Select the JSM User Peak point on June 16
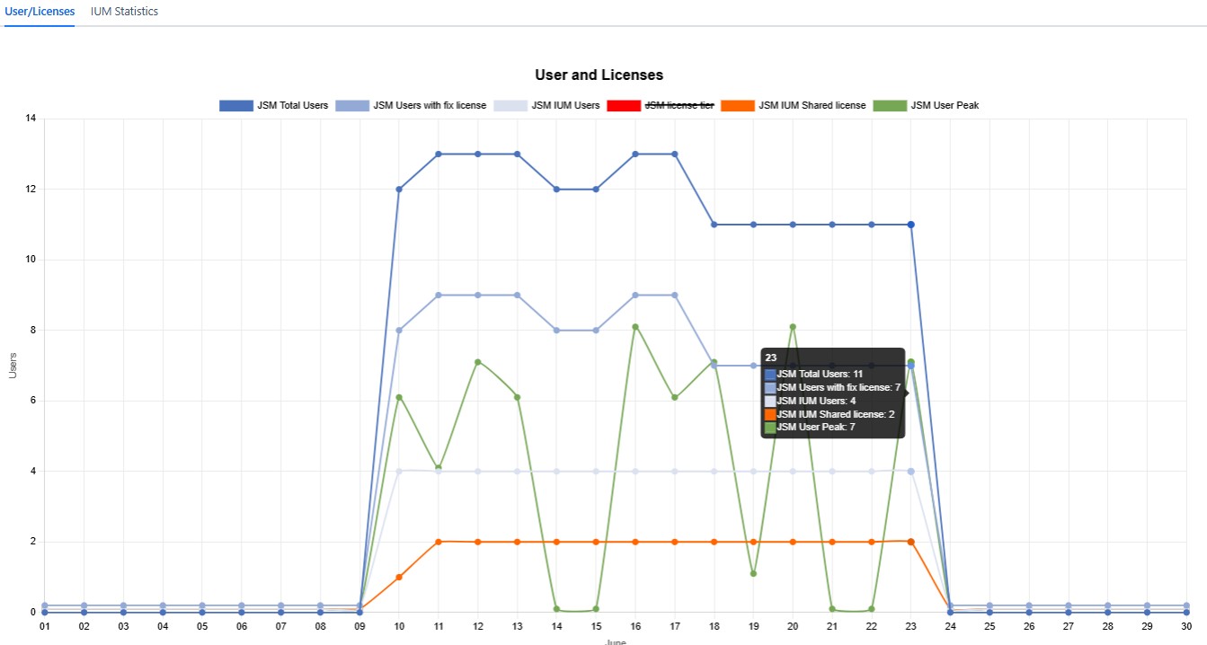Viewport: 1207px width, 645px height. click(x=635, y=327)
